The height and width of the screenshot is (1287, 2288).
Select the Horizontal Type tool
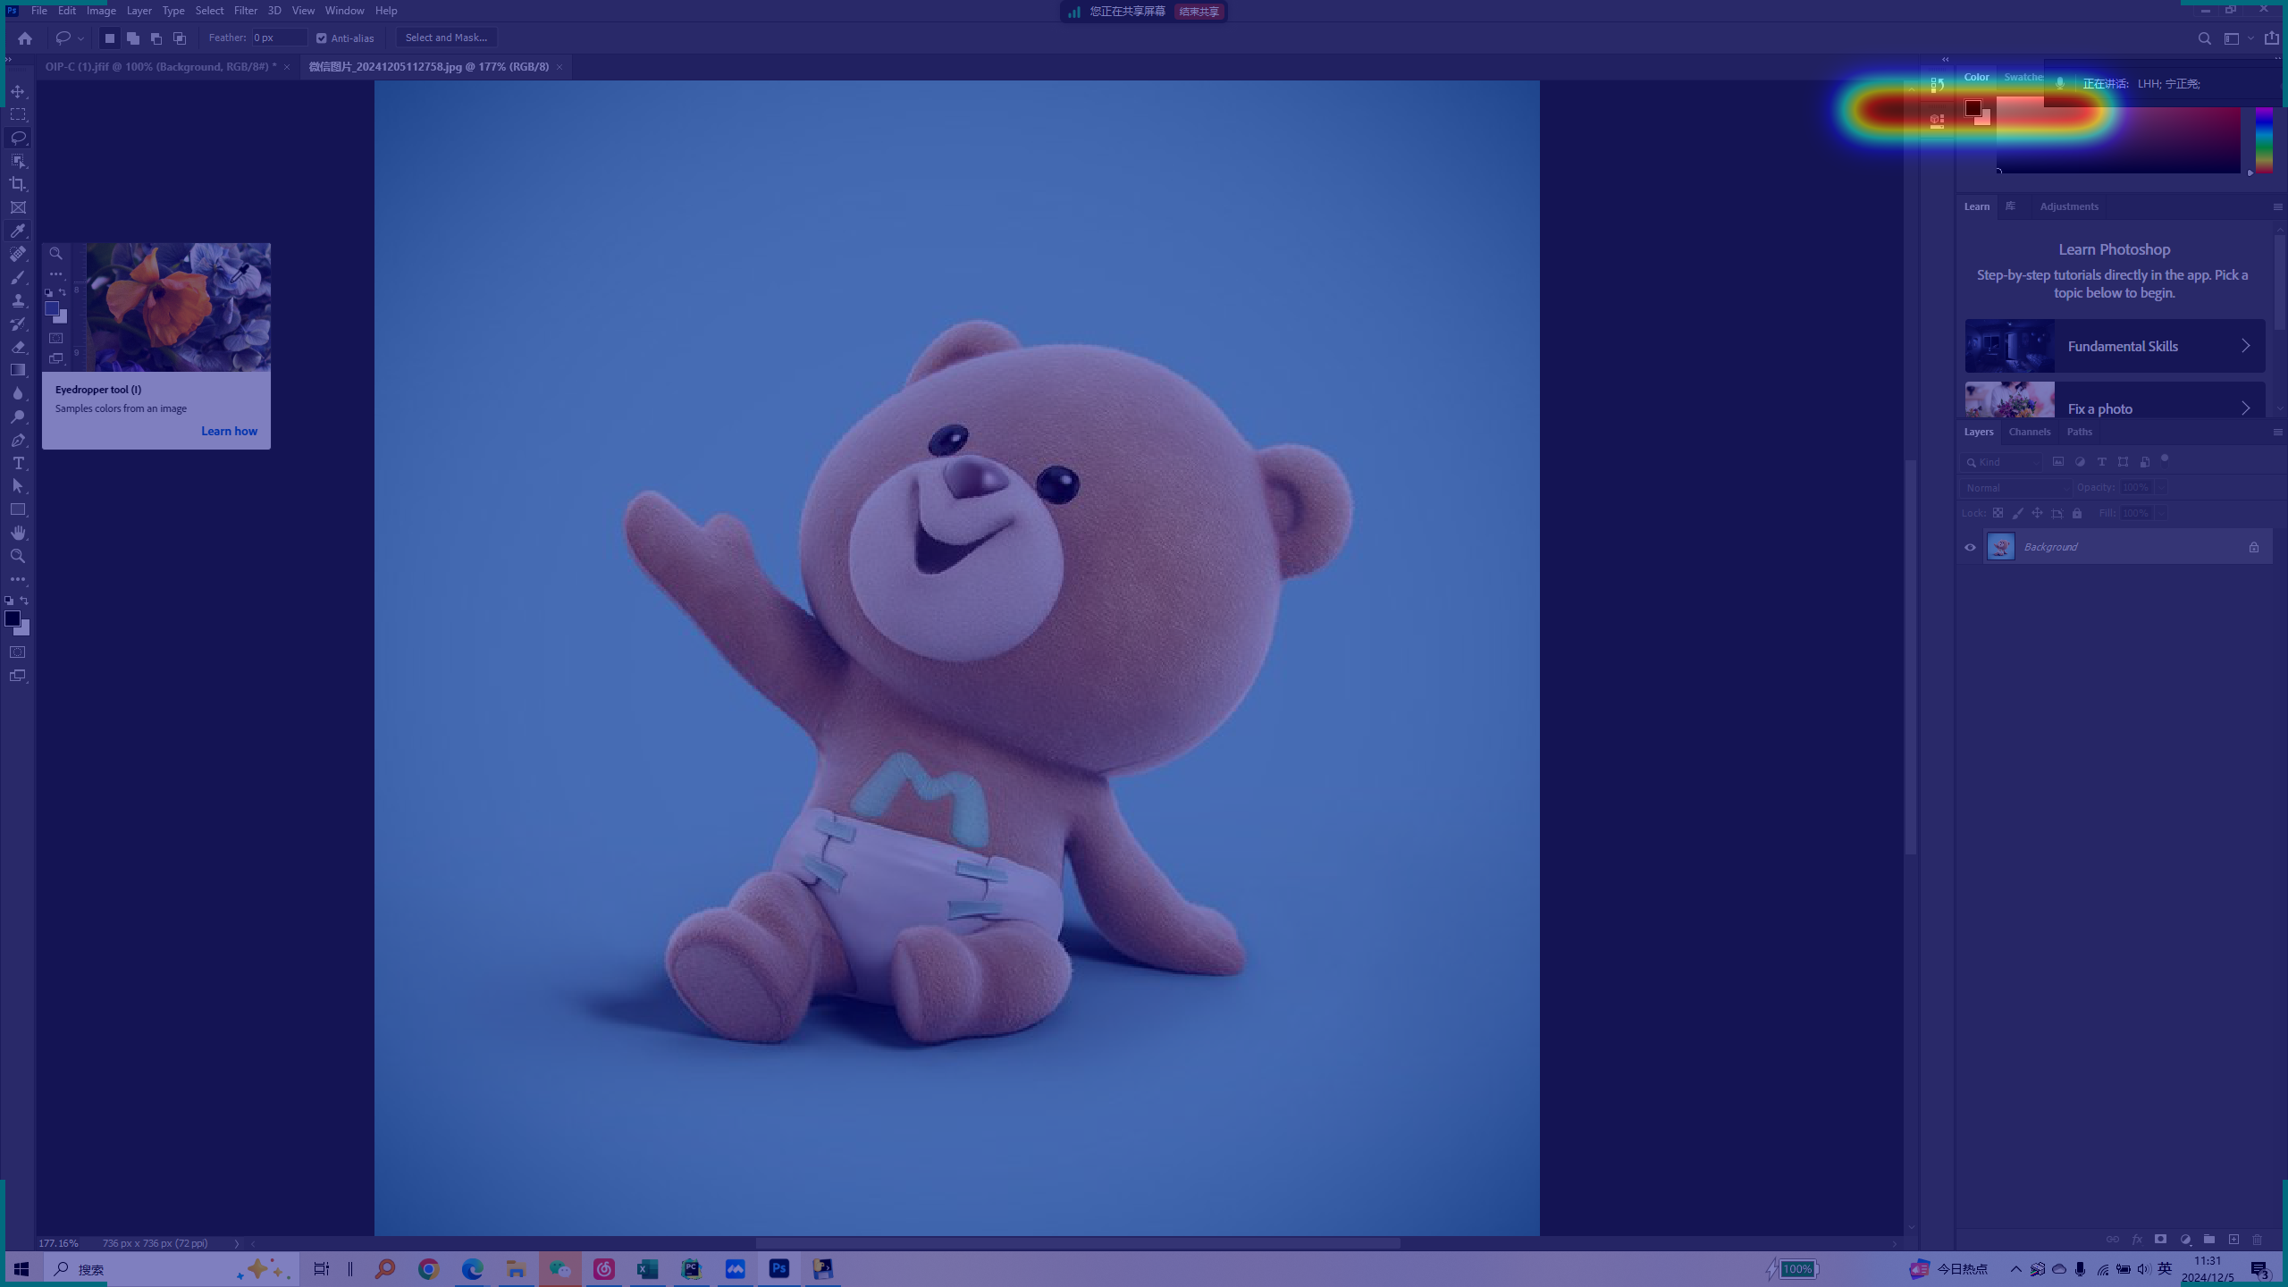(x=18, y=463)
